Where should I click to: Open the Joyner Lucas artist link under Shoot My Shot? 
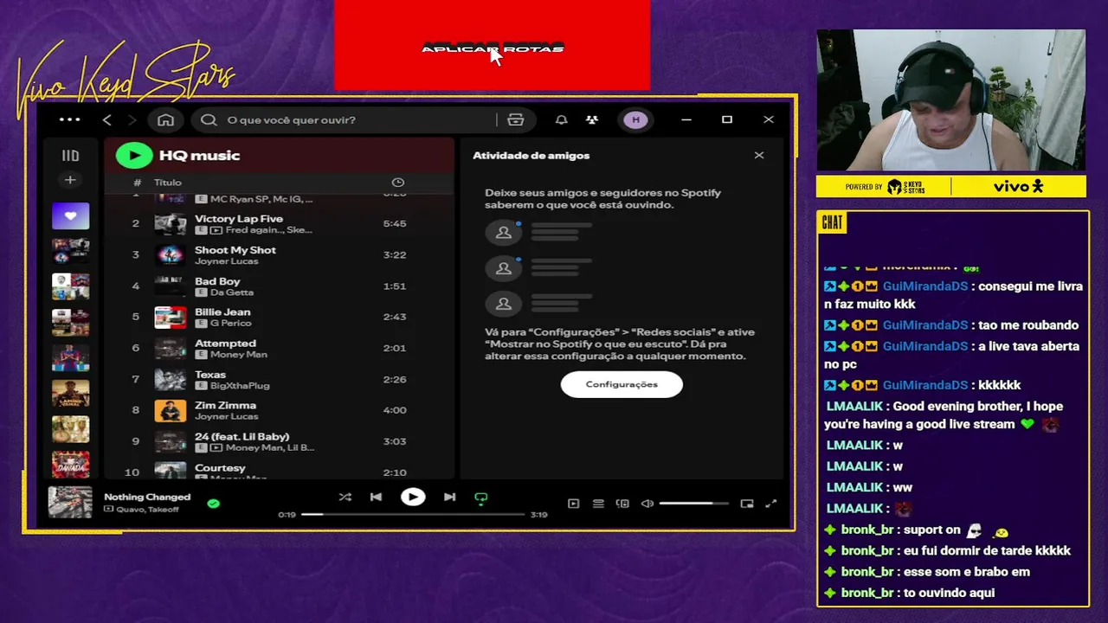pyautogui.click(x=226, y=261)
